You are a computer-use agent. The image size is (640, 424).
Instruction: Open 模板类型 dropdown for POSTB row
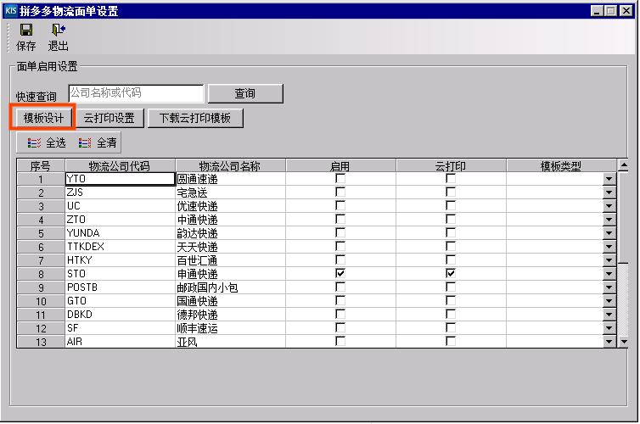click(609, 287)
